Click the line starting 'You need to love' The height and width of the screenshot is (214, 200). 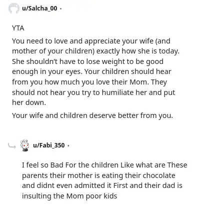click(91, 41)
